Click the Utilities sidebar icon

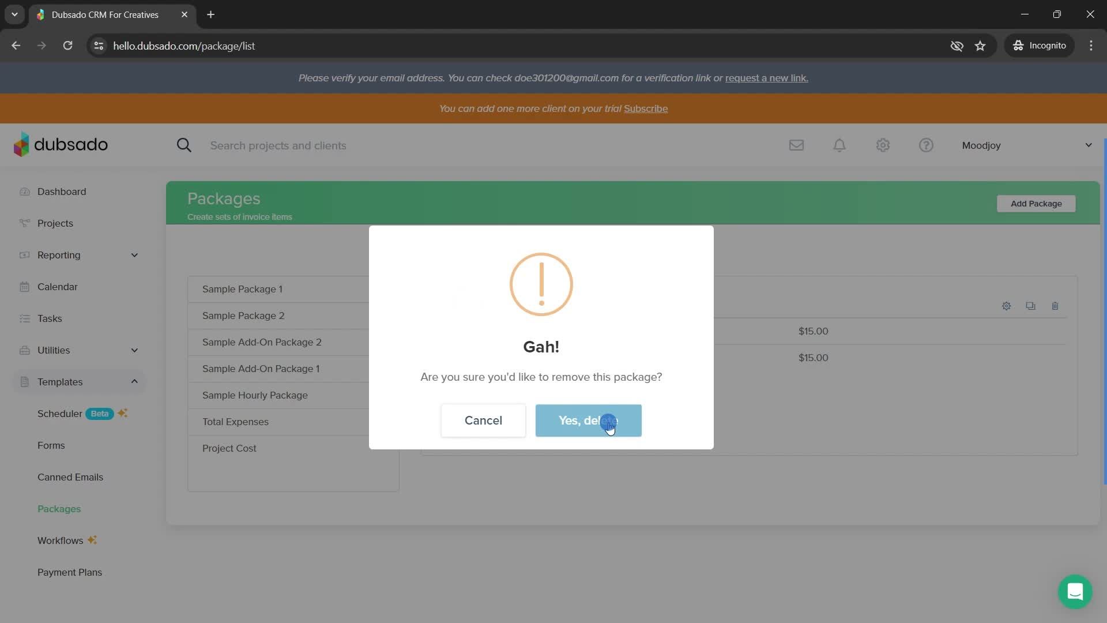pos(24,350)
